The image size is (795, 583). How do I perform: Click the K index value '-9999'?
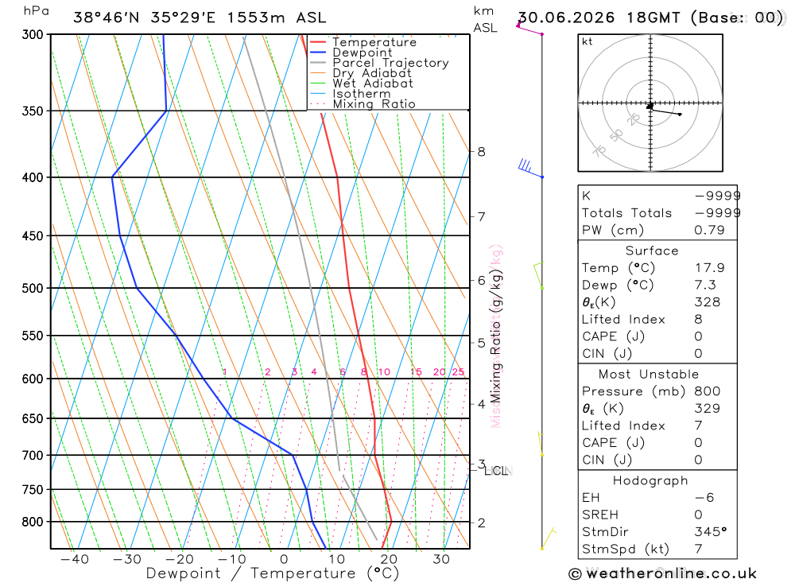click(x=717, y=196)
